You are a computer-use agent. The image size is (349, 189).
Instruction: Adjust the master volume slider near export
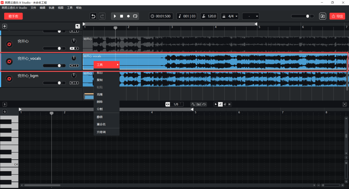[307, 16]
